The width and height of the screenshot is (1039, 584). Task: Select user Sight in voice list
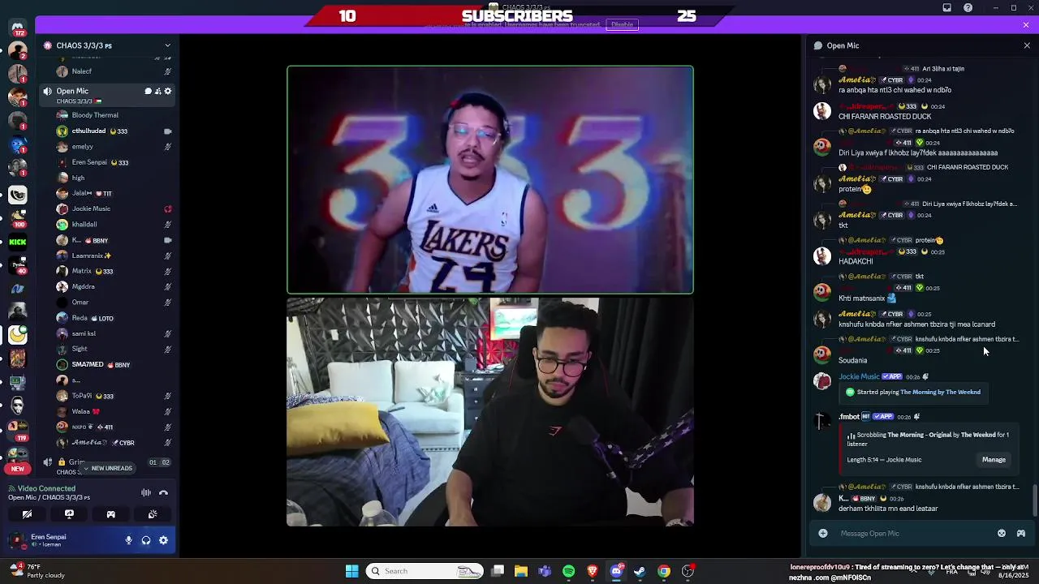pos(114,349)
